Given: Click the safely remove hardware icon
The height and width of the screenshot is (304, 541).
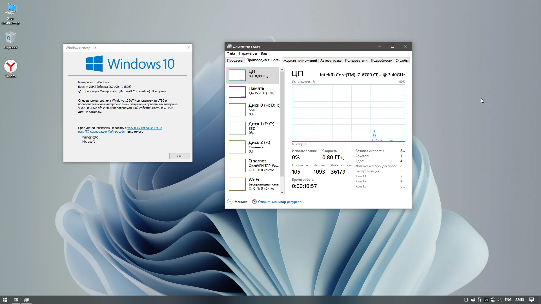Looking at the screenshot, I should pos(480,300).
